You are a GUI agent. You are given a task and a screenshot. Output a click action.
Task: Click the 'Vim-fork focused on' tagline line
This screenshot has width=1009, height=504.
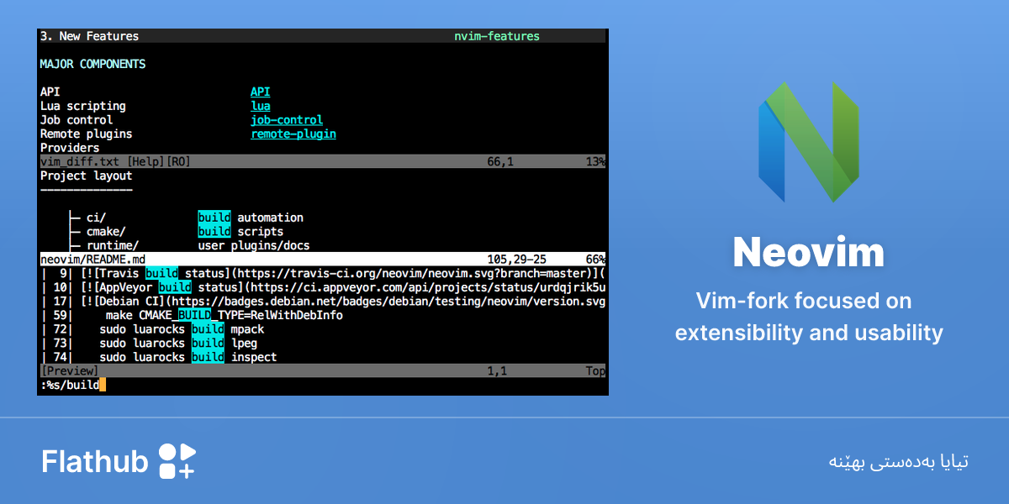(x=804, y=301)
